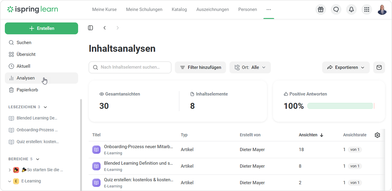The height and width of the screenshot is (191, 392).
Task: Open the chat bubble icon
Action: [x=336, y=9]
